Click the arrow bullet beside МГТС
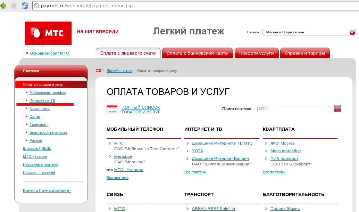This screenshot has height=212, width=359. [x=110, y=209]
